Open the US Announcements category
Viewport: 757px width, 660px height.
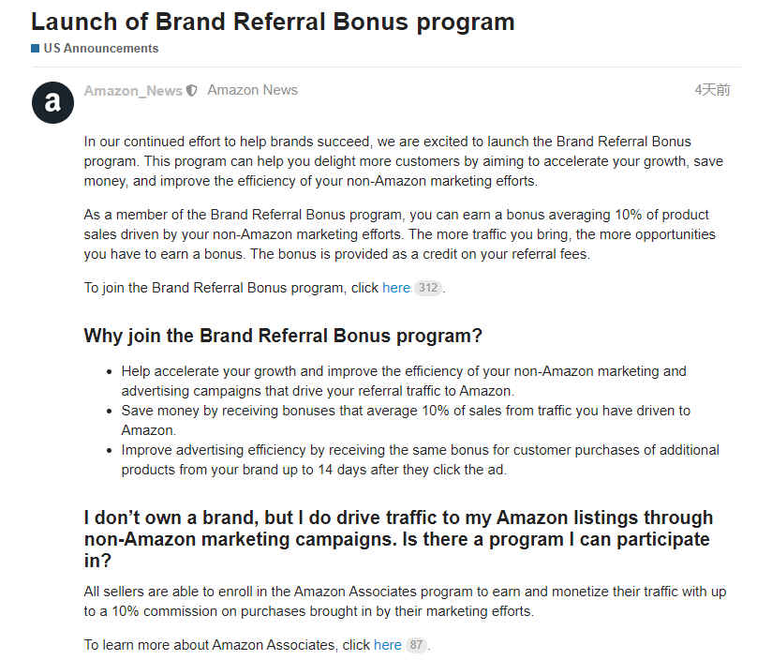pos(100,49)
